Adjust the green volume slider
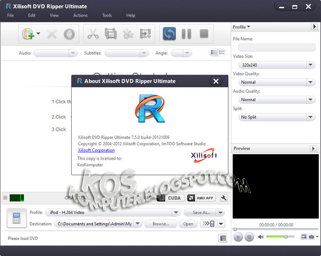This screenshot has height=256, width=321. coord(280,237)
